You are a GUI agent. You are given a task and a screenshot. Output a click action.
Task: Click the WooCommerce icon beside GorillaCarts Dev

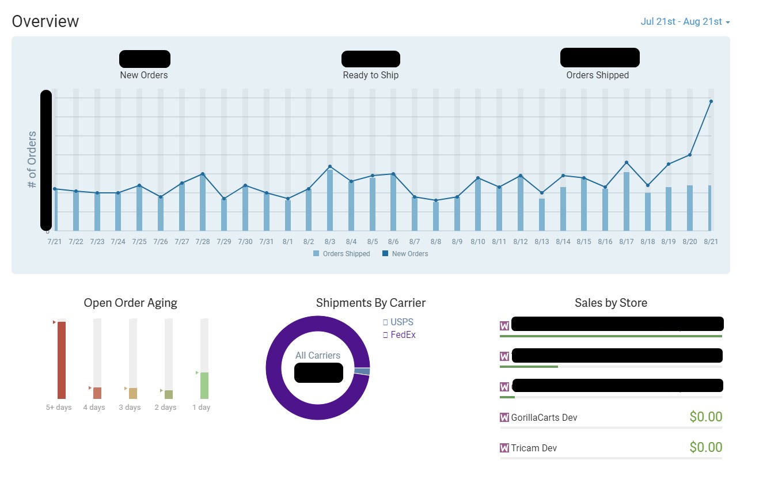504,417
